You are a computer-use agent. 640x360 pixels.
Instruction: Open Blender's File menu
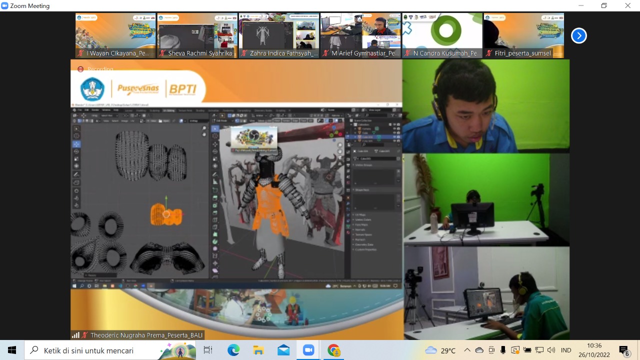[x=79, y=110]
